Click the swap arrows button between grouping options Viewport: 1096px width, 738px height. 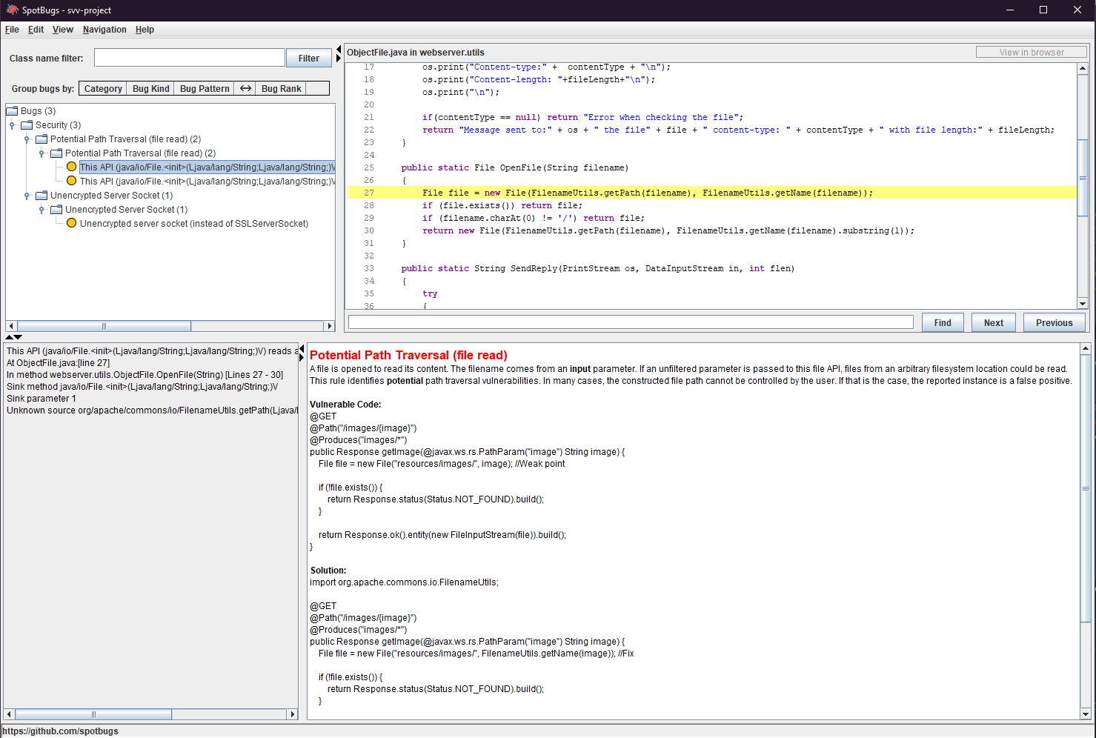pos(245,88)
